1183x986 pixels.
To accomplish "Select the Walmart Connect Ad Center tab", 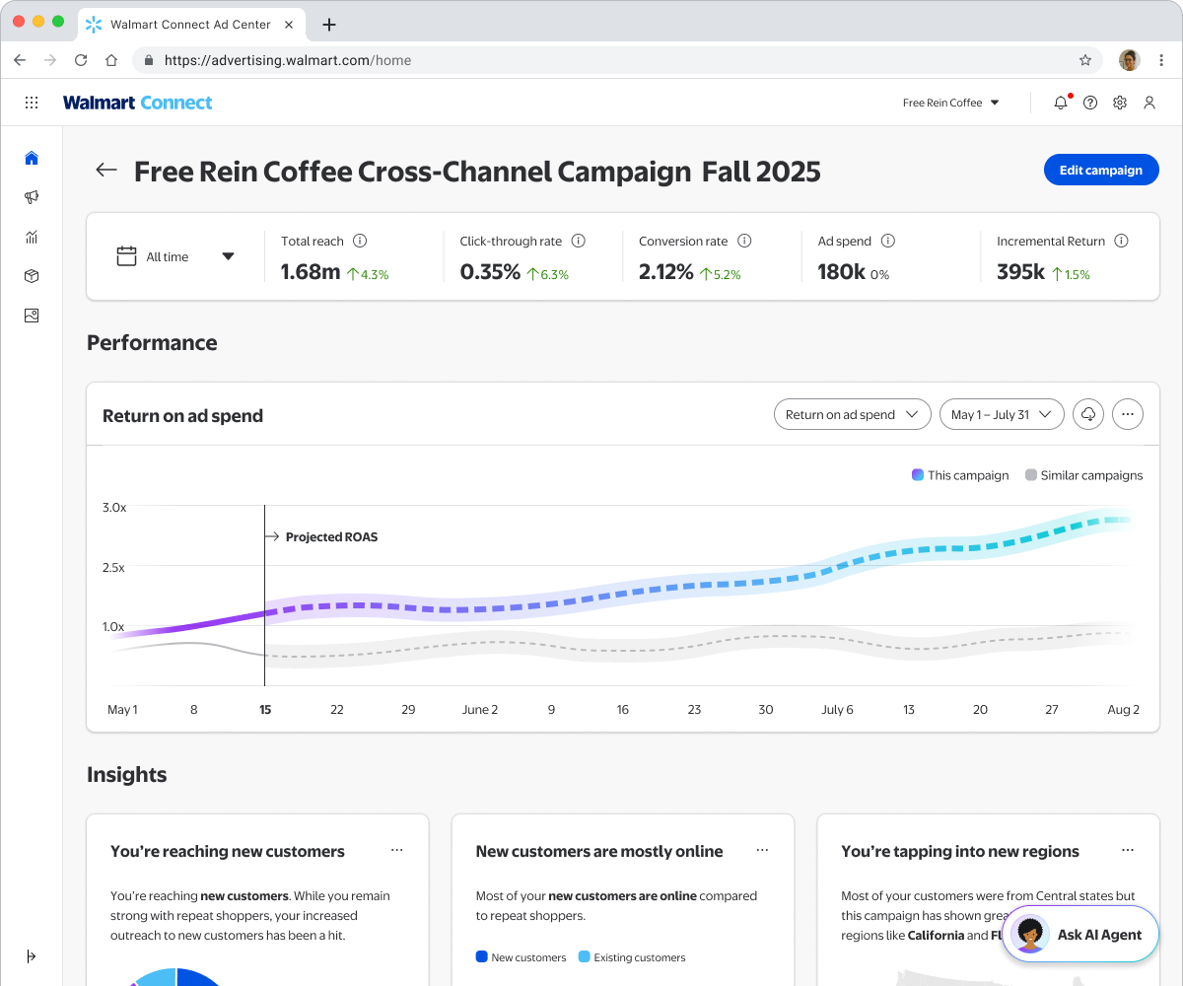I will pos(189,25).
